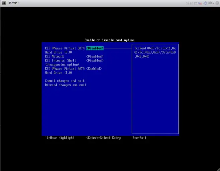Grab the resize grip at window corner

[x=219, y=169]
